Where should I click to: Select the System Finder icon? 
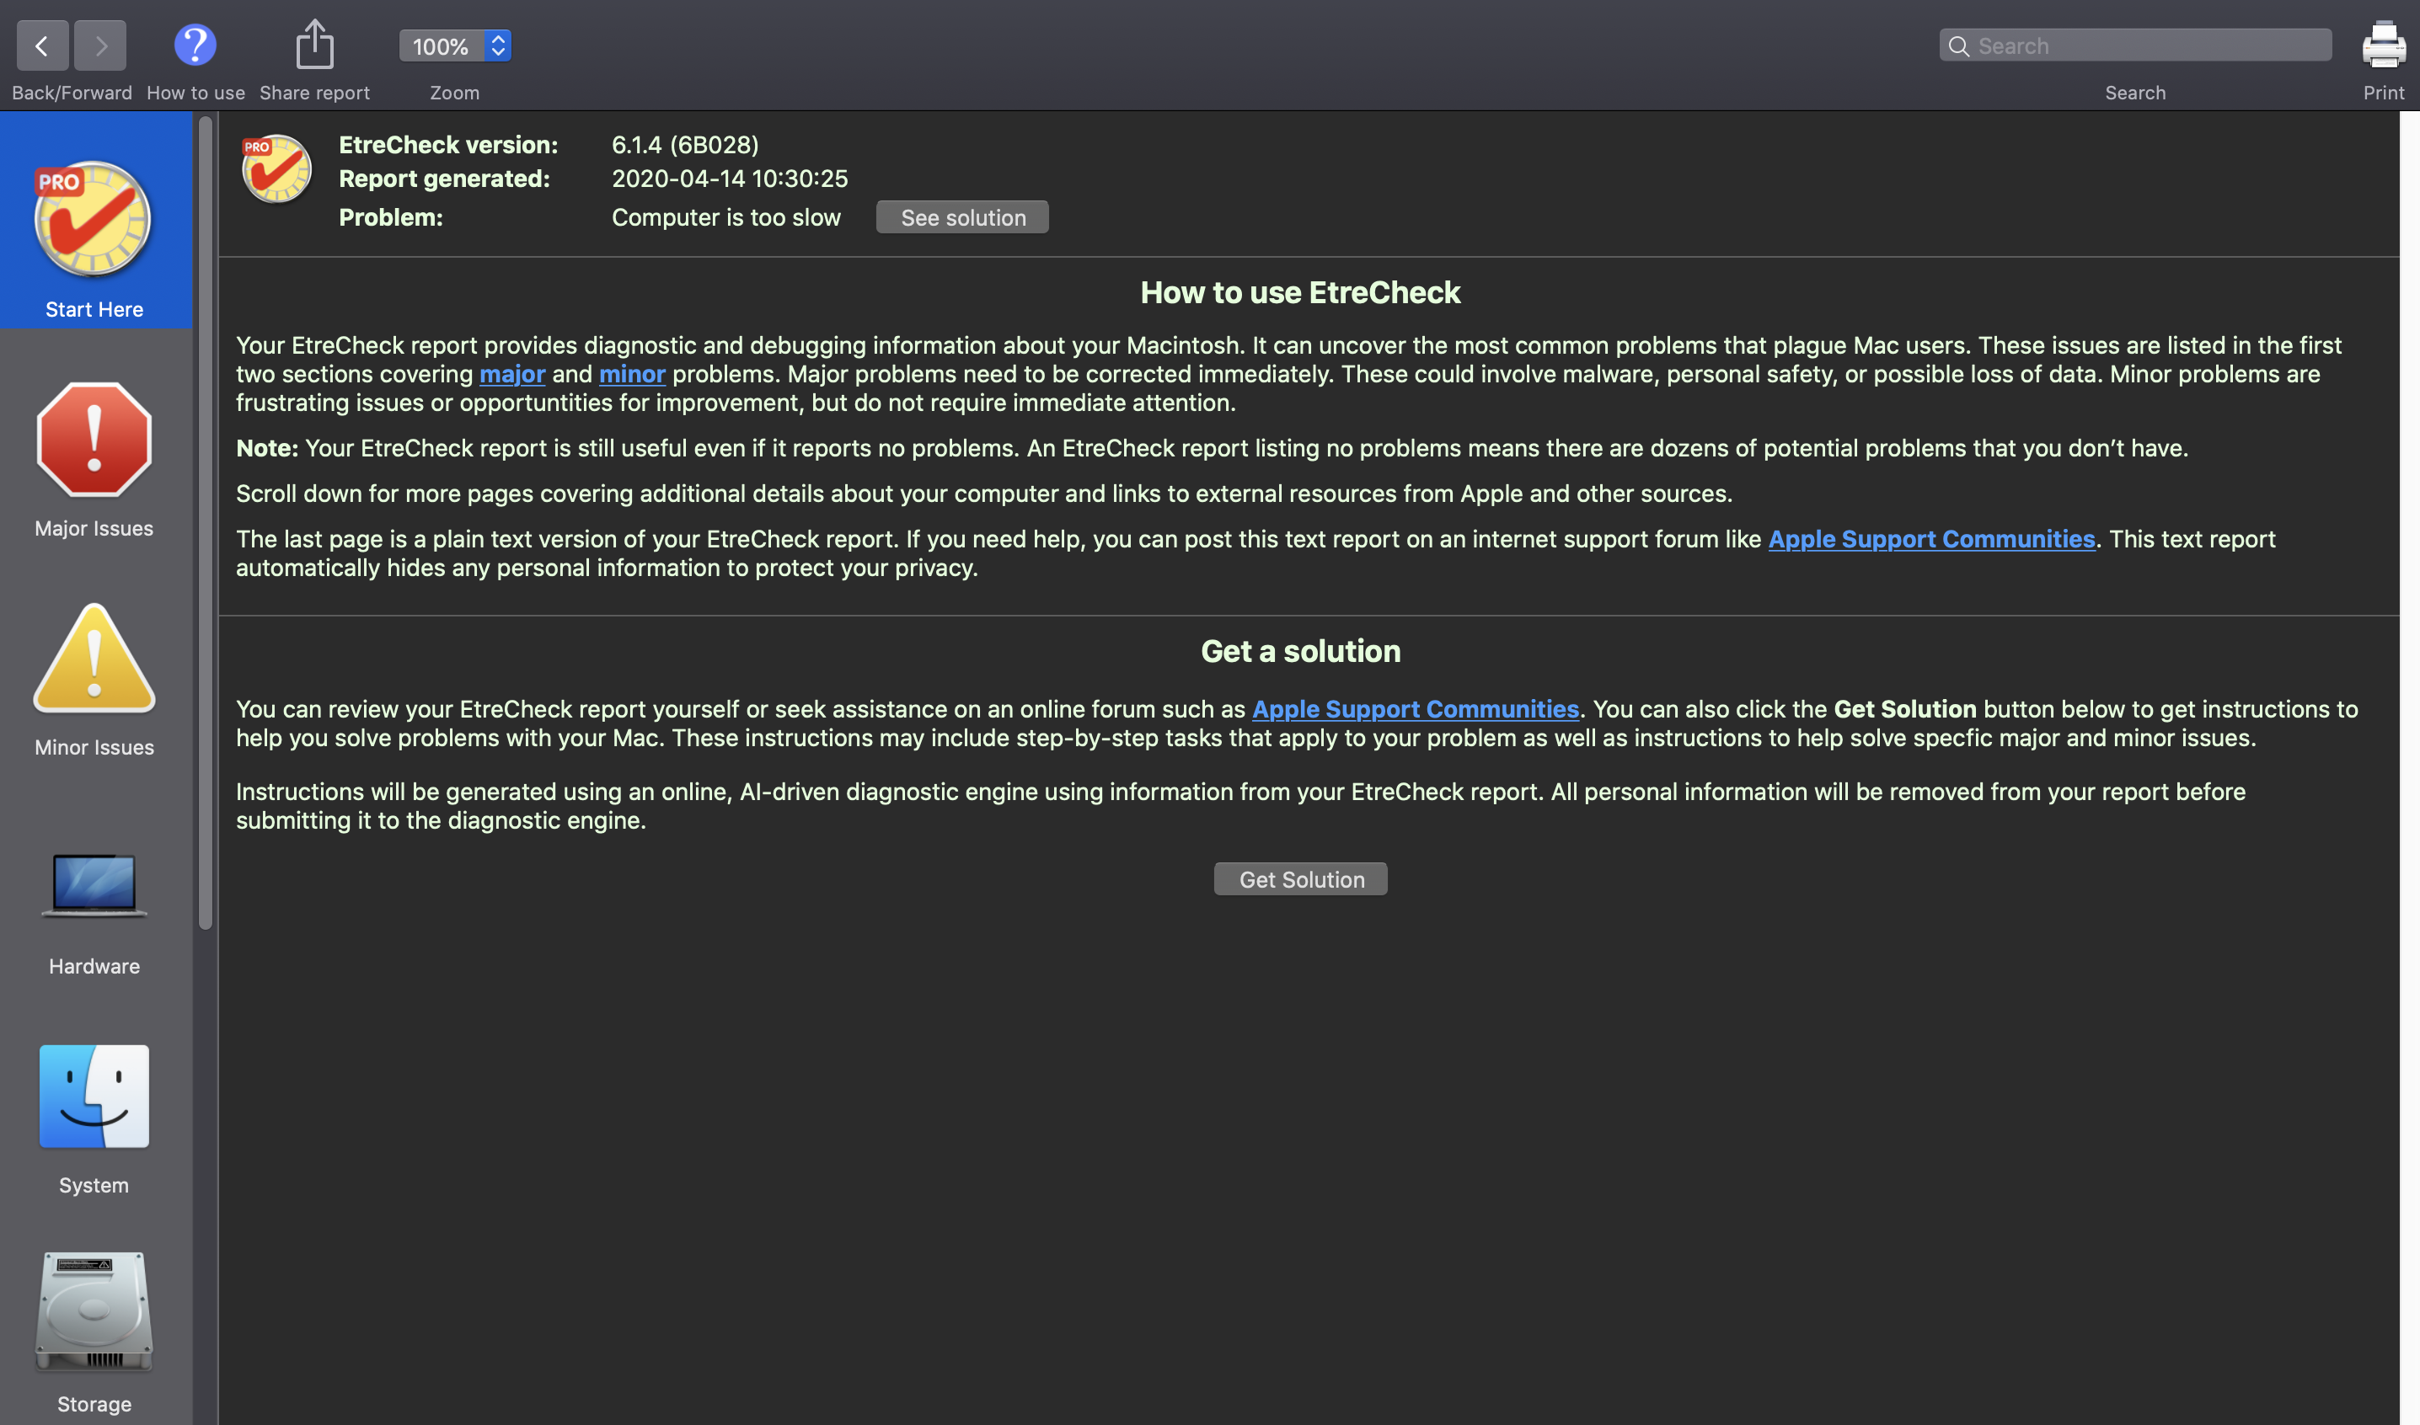click(94, 1097)
